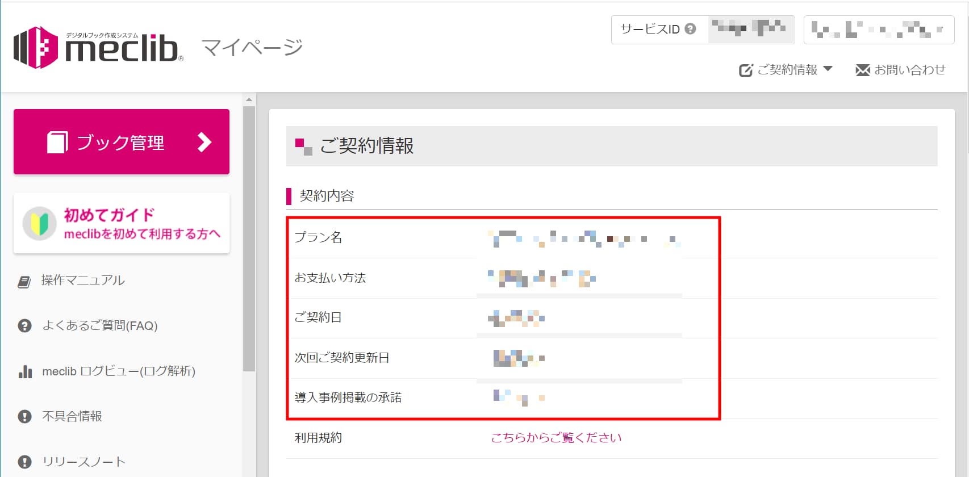Open the 操作マニュアル link

pyautogui.click(x=83, y=281)
